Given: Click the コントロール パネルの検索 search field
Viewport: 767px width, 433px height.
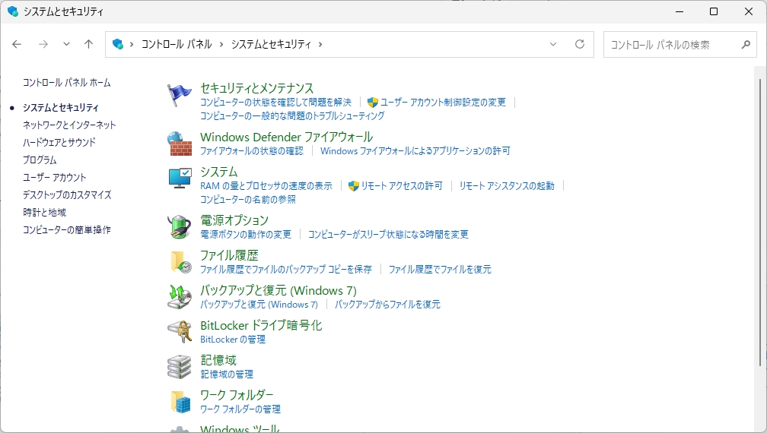Looking at the screenshot, I should 680,44.
